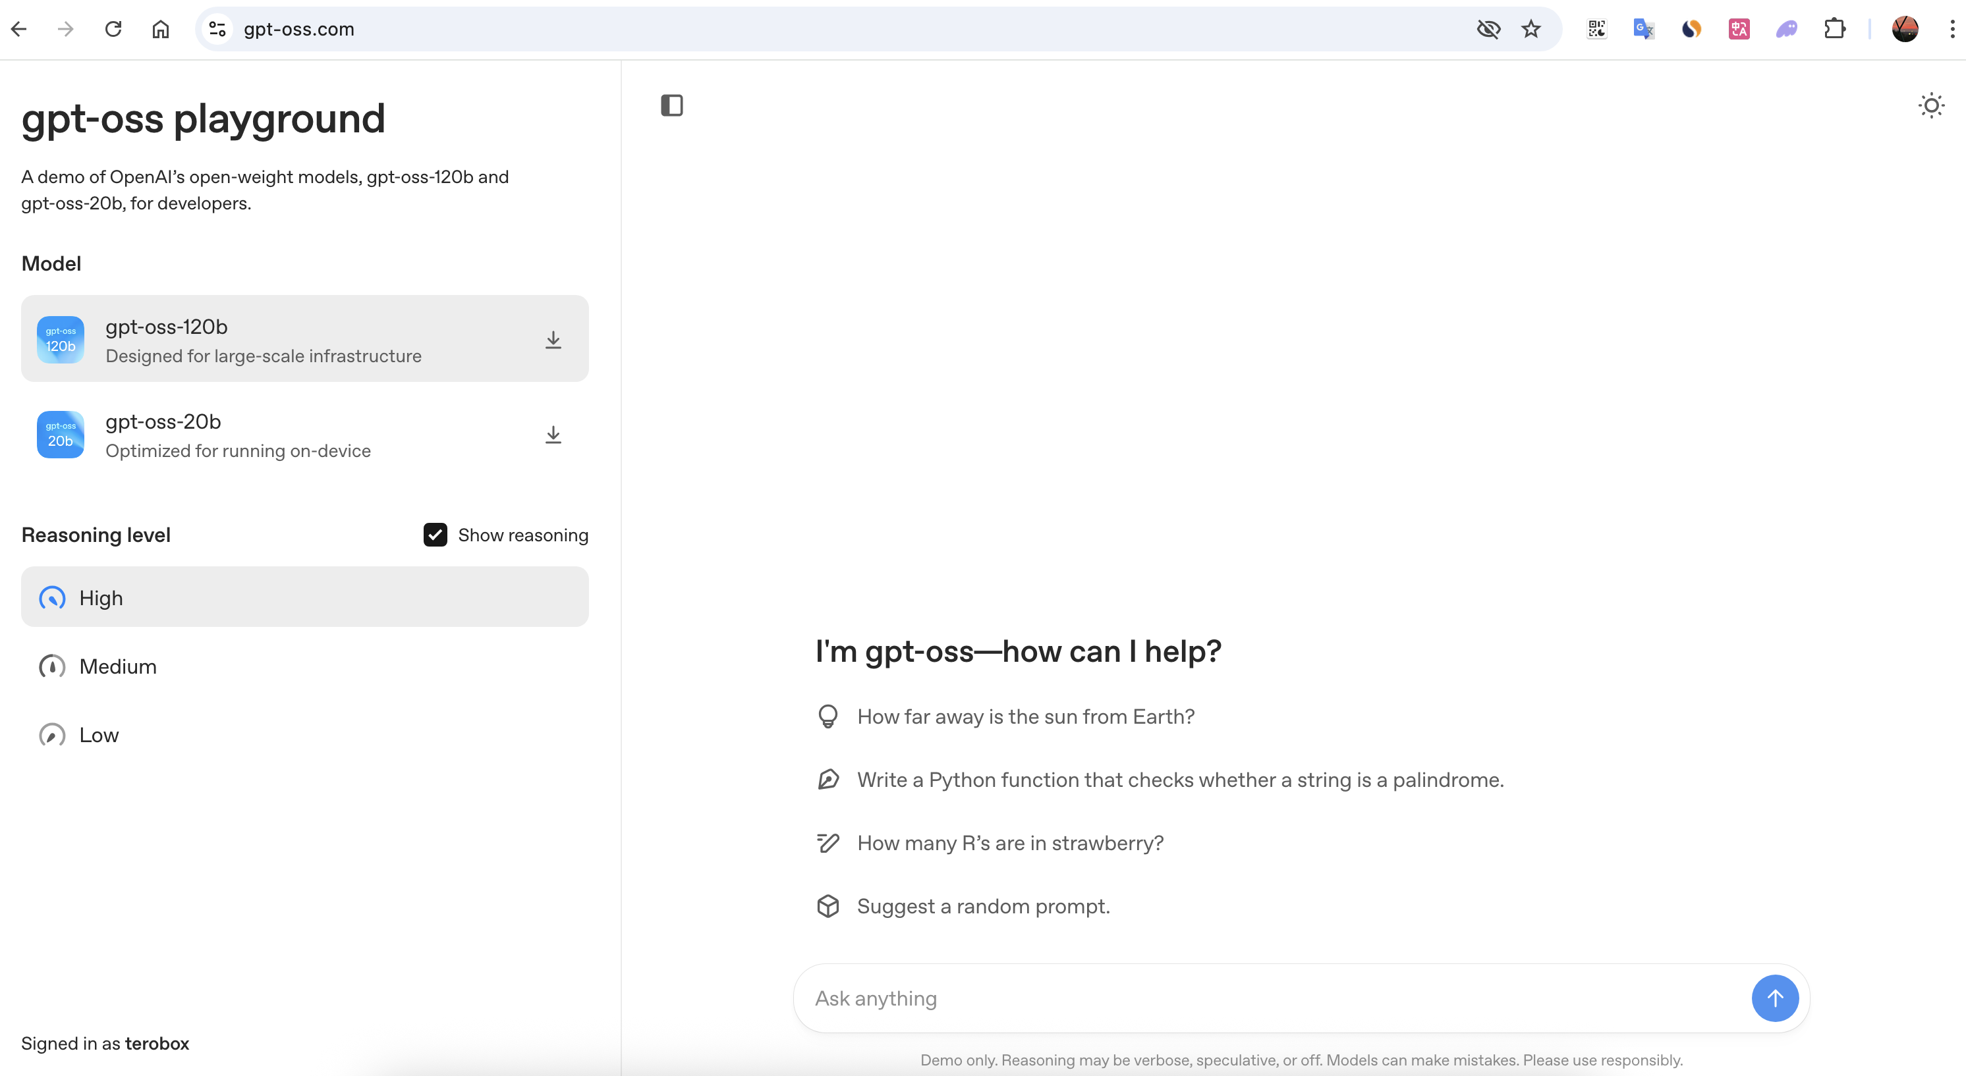Send message with blue arrow button
Screen dimensions: 1966x1076
pos(1775,998)
